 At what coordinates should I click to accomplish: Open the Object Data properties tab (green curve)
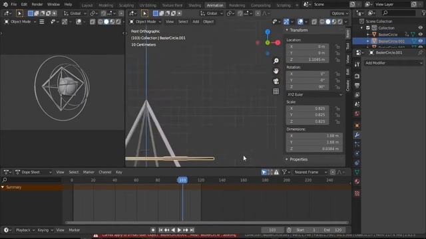click(357, 172)
